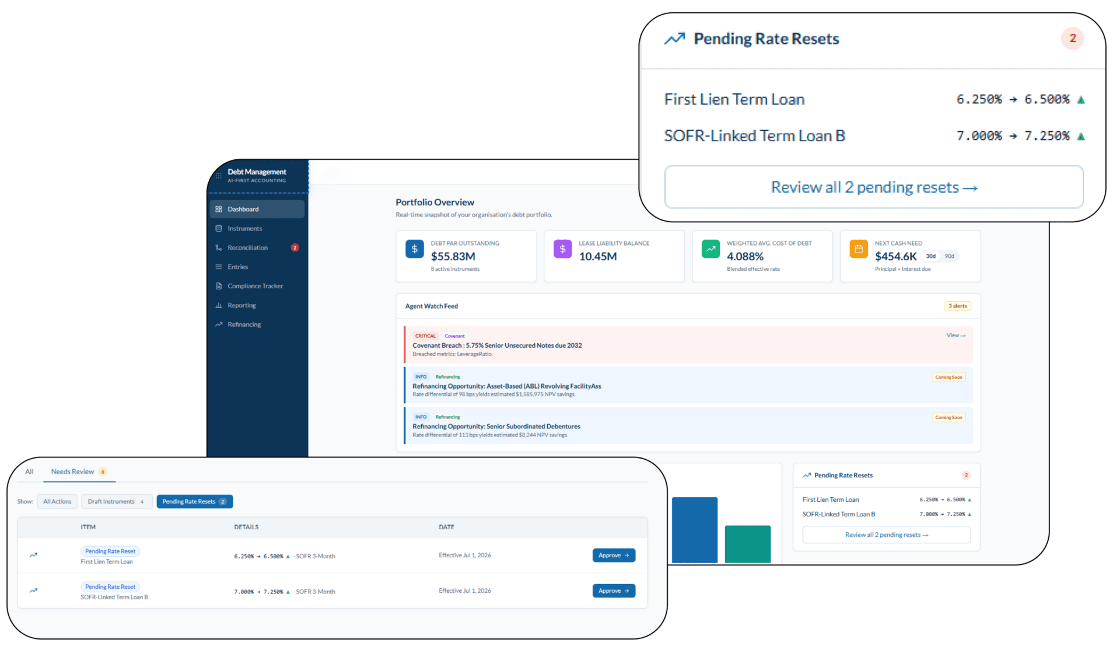The image size is (1120, 650).
Task: Open the Dashboard sidebar item
Action: (x=257, y=209)
